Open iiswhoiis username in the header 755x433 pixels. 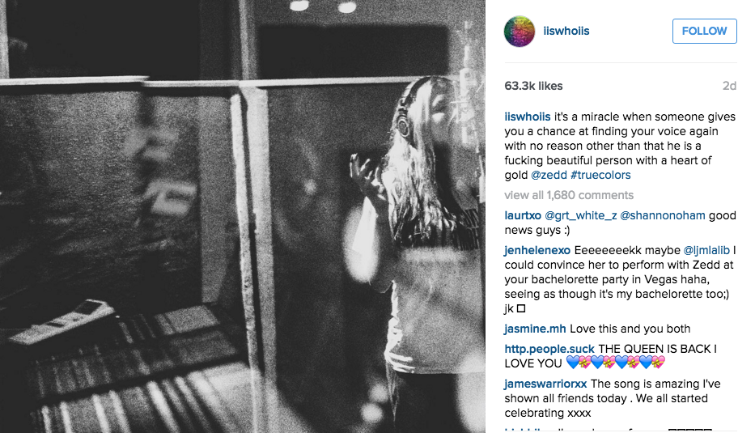(566, 31)
